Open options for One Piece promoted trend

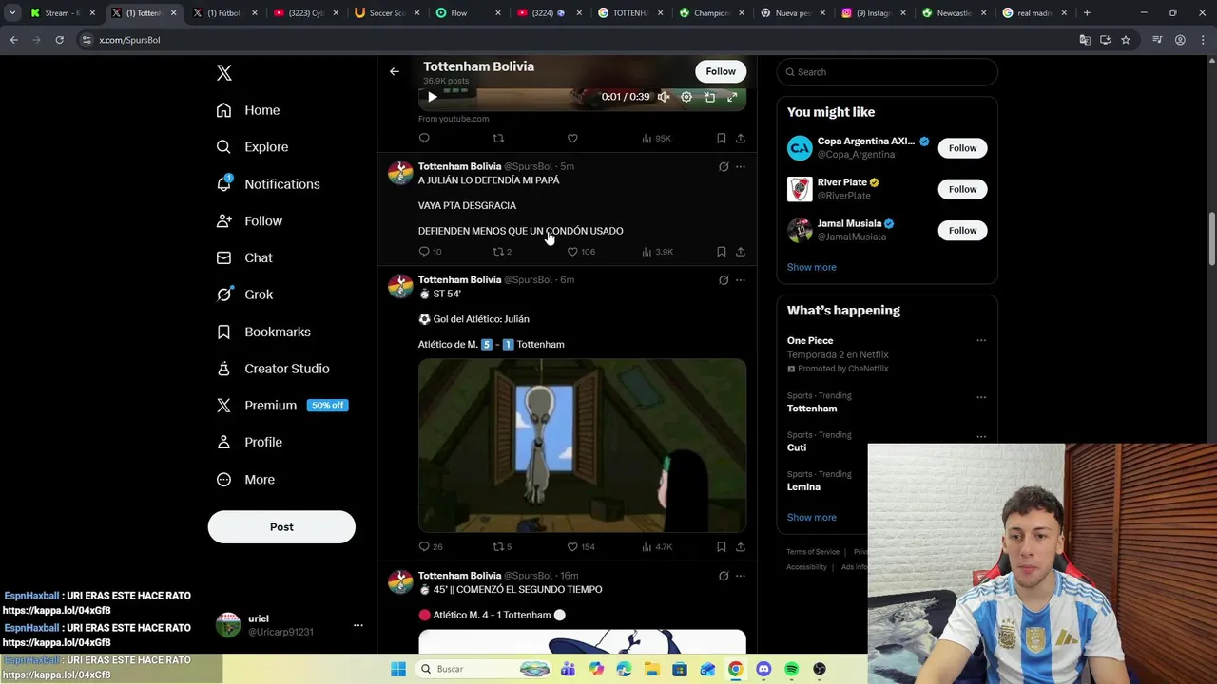pyautogui.click(x=981, y=341)
